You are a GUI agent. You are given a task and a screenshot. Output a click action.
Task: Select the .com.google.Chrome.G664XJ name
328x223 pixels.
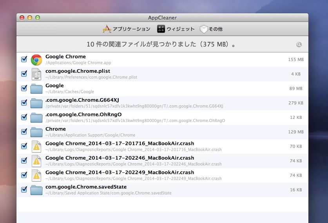click(82, 100)
